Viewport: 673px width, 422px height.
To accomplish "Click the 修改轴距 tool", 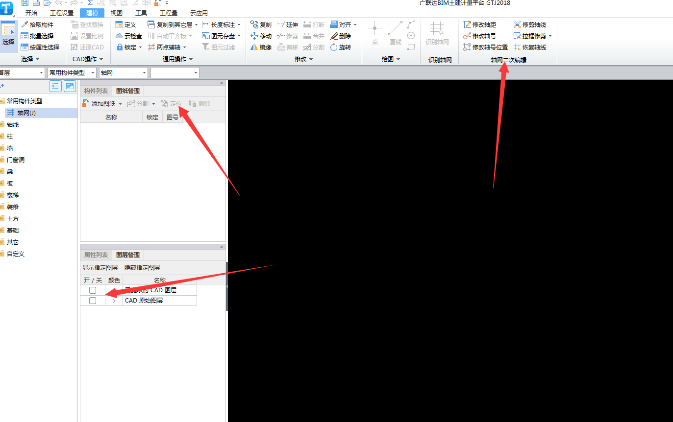I will click(x=479, y=24).
